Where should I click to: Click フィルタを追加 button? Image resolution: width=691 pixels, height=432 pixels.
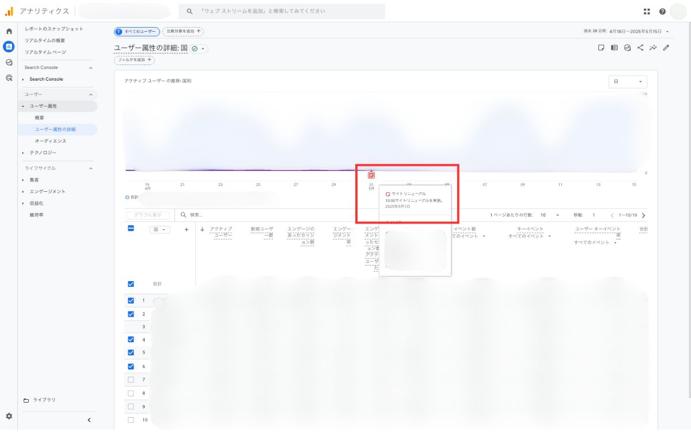tap(135, 60)
